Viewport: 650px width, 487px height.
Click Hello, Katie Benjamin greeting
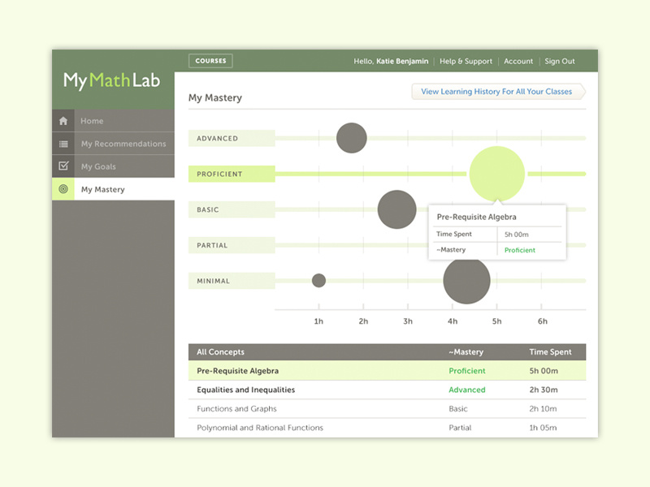pos(392,61)
